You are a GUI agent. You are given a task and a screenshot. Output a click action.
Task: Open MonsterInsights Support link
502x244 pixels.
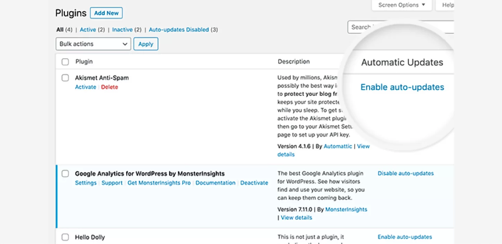click(x=112, y=183)
